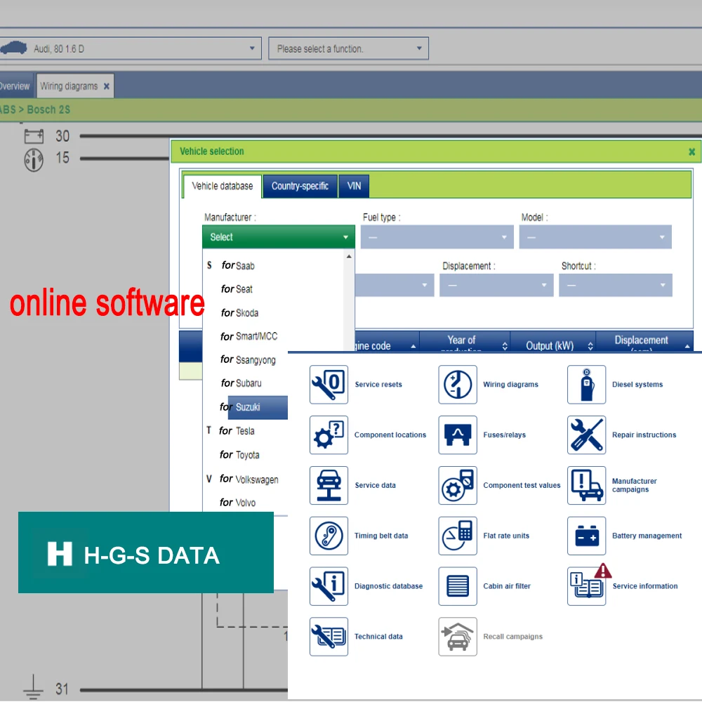Screen dimensions: 702x702
Task: Sort by the Output (kW) column
Action: [553, 341]
